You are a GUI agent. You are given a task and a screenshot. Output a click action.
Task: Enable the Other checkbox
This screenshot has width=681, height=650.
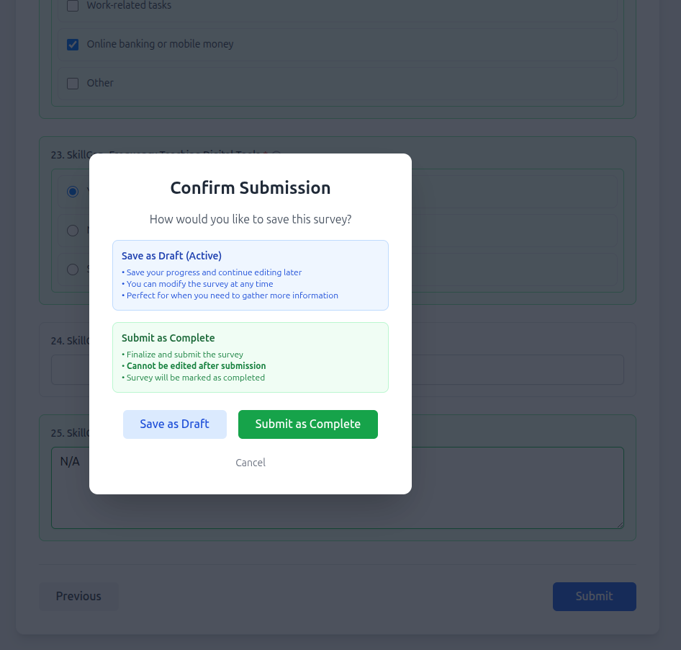[73, 83]
